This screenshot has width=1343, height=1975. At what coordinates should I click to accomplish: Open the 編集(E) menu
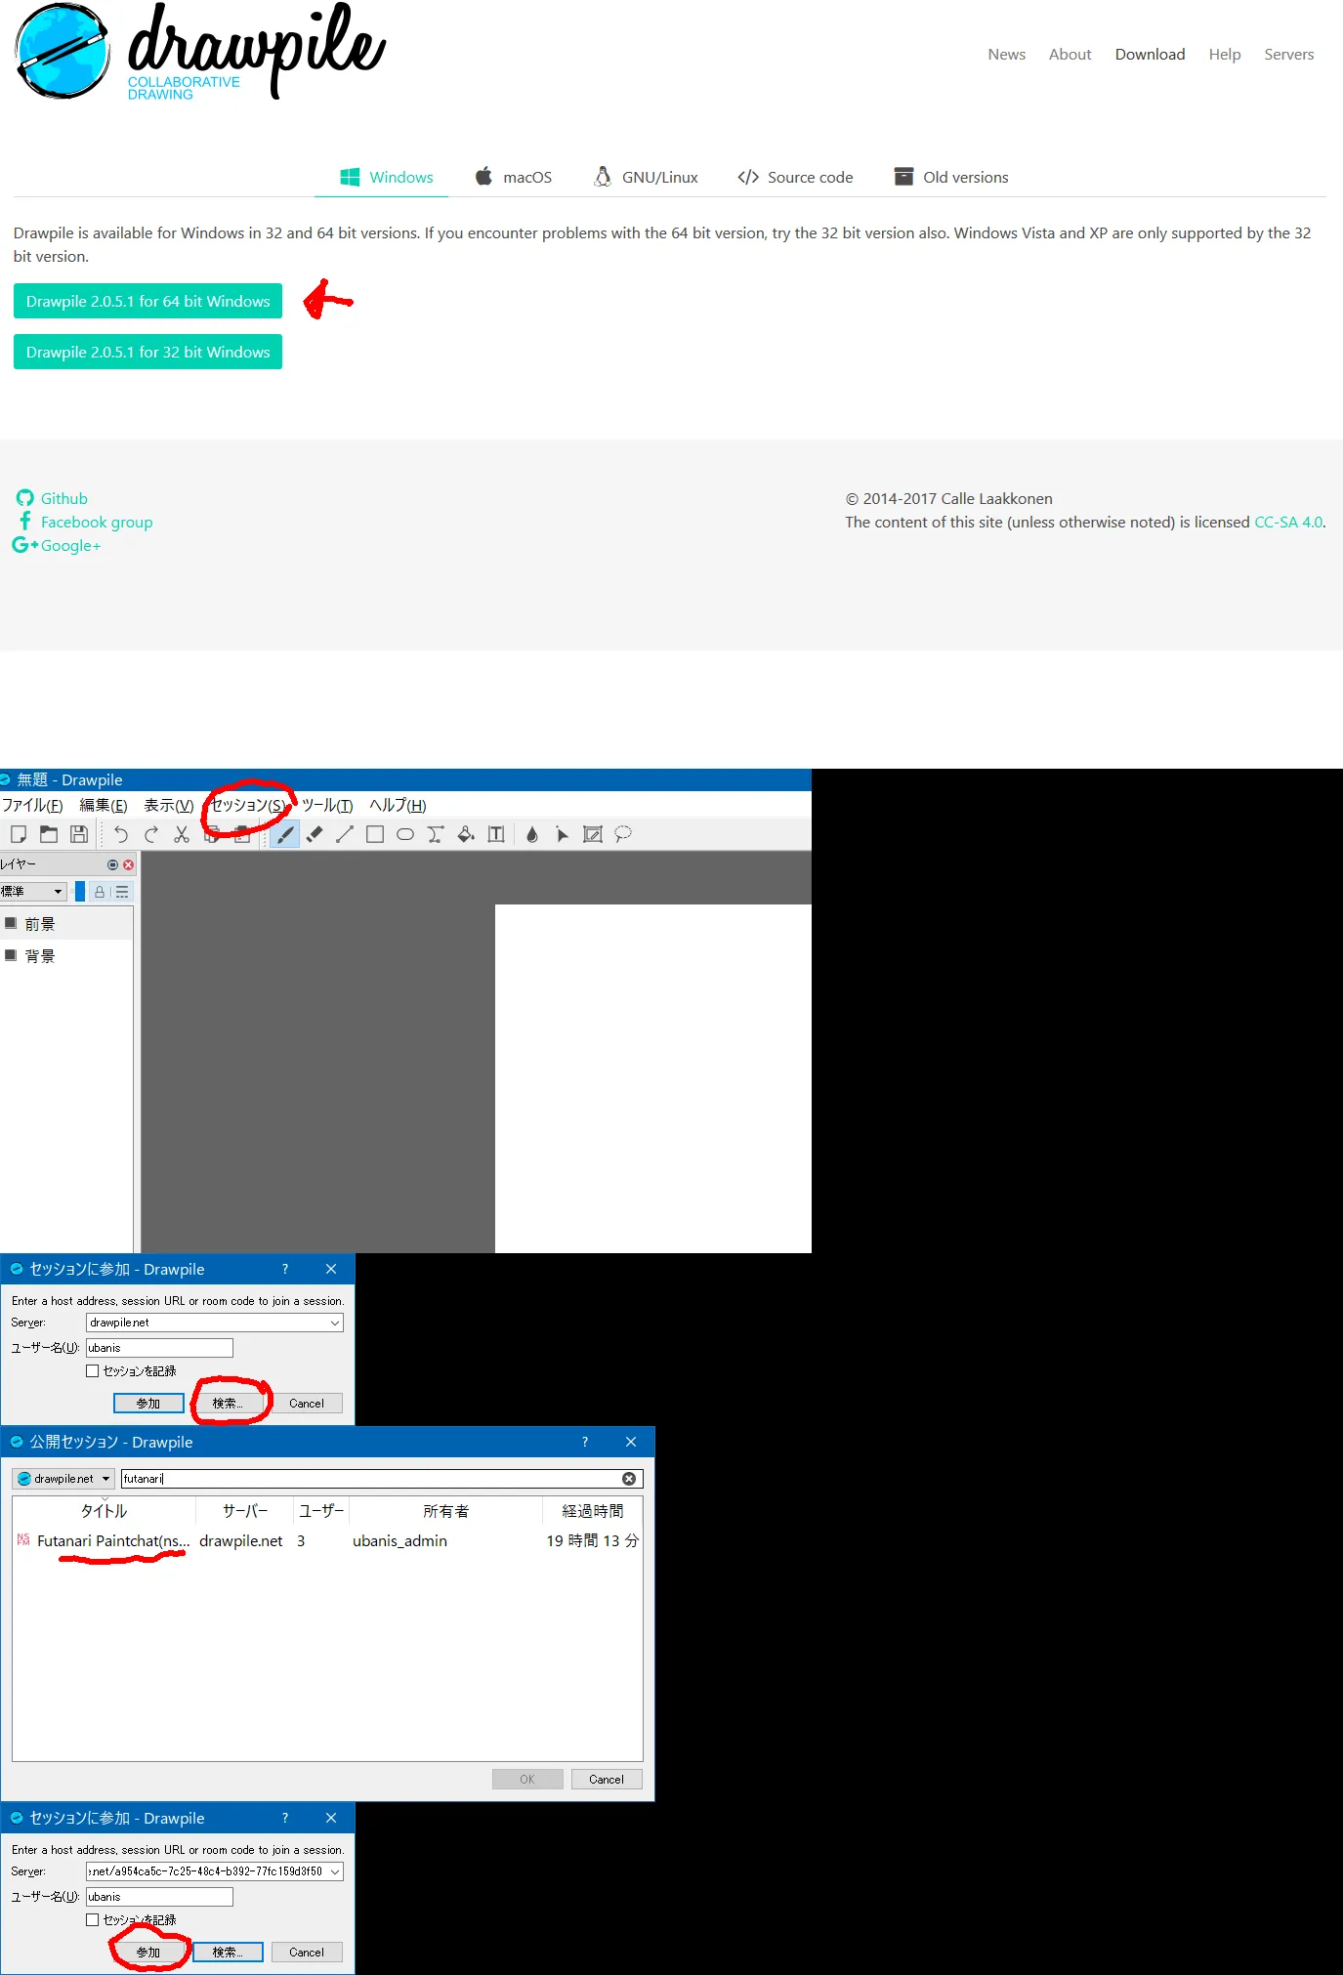click(104, 805)
